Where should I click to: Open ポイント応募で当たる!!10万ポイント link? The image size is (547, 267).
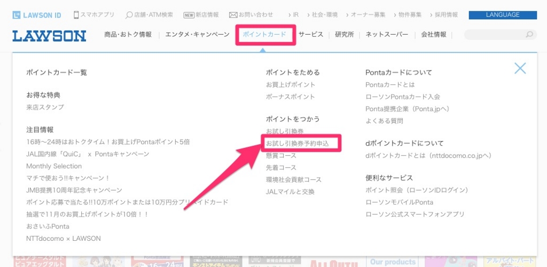127,202
